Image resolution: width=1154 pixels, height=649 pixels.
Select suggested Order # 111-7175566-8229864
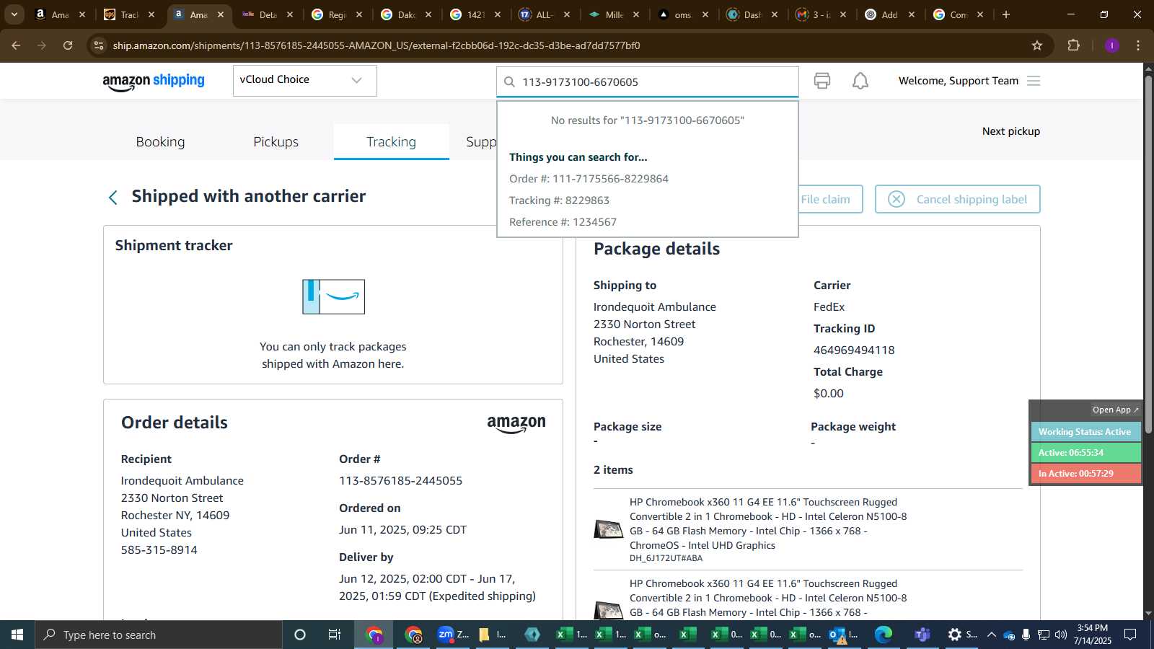tap(589, 179)
